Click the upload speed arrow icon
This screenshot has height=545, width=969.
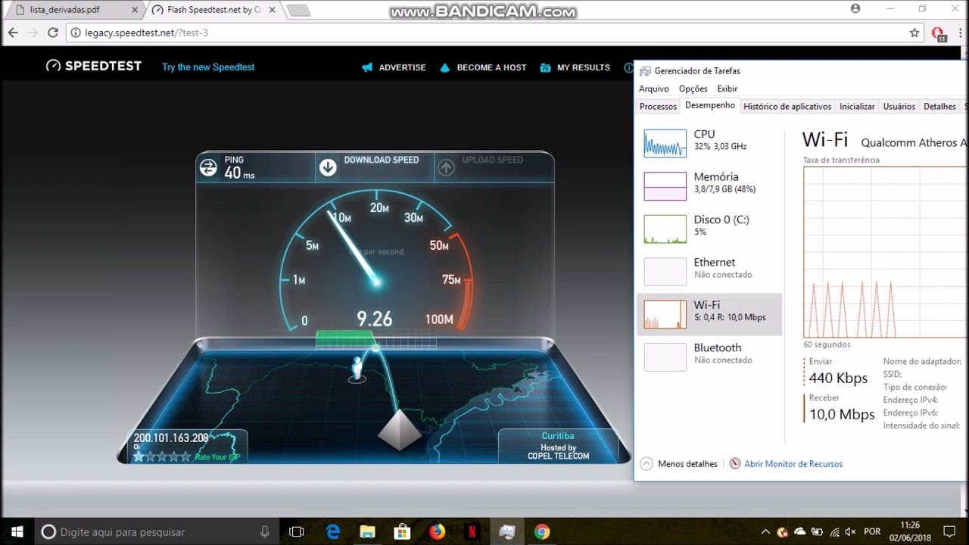pos(446,168)
